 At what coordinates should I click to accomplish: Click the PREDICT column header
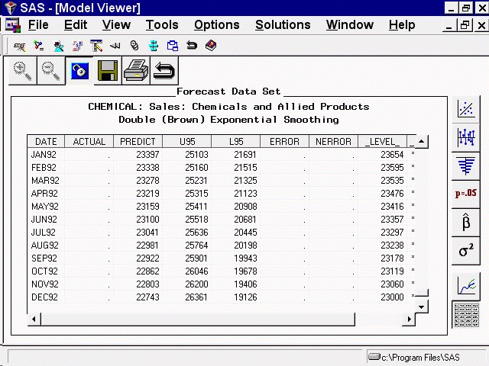138,142
